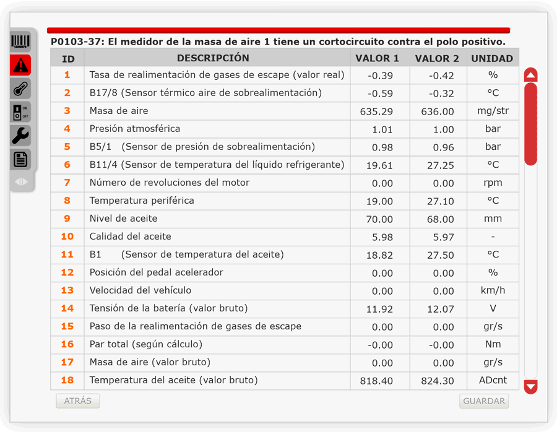The width and height of the screenshot is (557, 434).
Task: Click the ID number 10 cell
Action: 67,237
